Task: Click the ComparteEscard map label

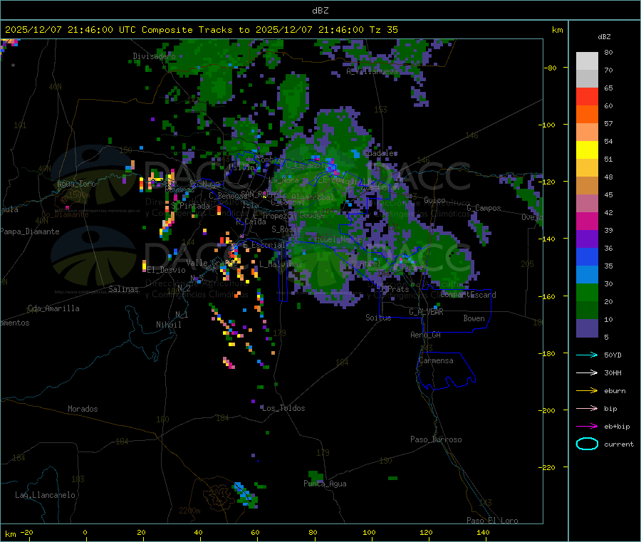Action: [468, 295]
